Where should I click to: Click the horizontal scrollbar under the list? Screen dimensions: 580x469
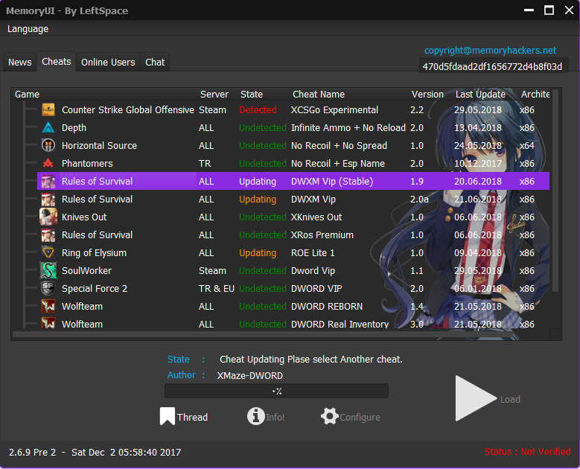click(x=263, y=334)
